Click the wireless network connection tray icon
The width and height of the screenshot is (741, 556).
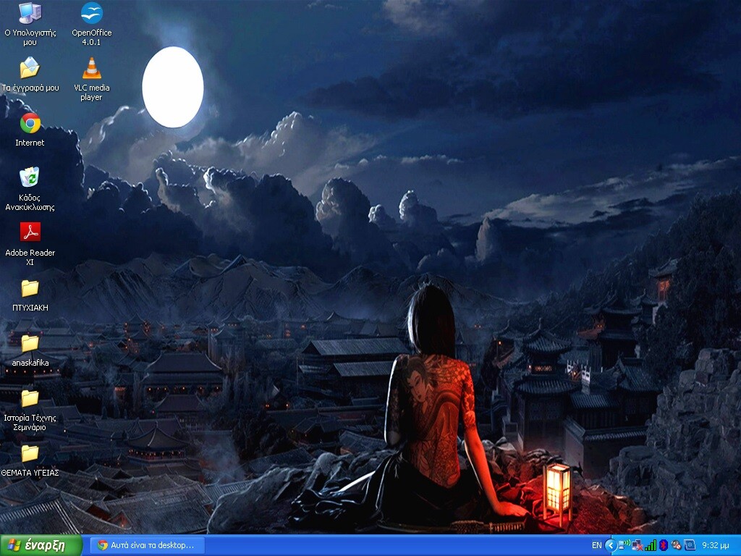pyautogui.click(x=624, y=545)
